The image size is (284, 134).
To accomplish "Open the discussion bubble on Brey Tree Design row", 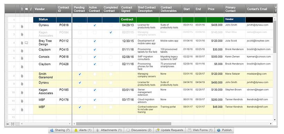I will point(27,43).
